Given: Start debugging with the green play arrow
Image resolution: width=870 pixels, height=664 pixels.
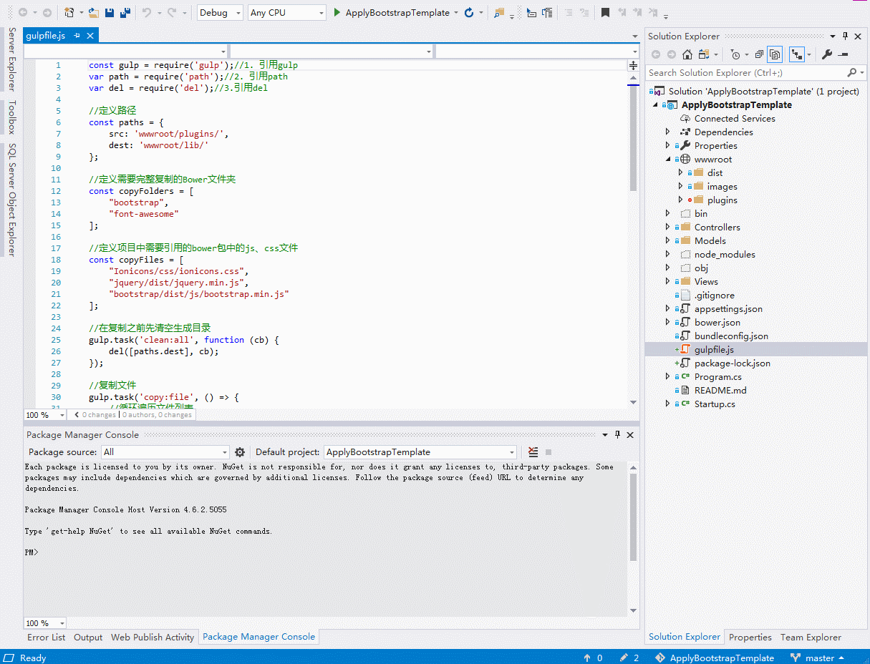Looking at the screenshot, I should point(337,13).
